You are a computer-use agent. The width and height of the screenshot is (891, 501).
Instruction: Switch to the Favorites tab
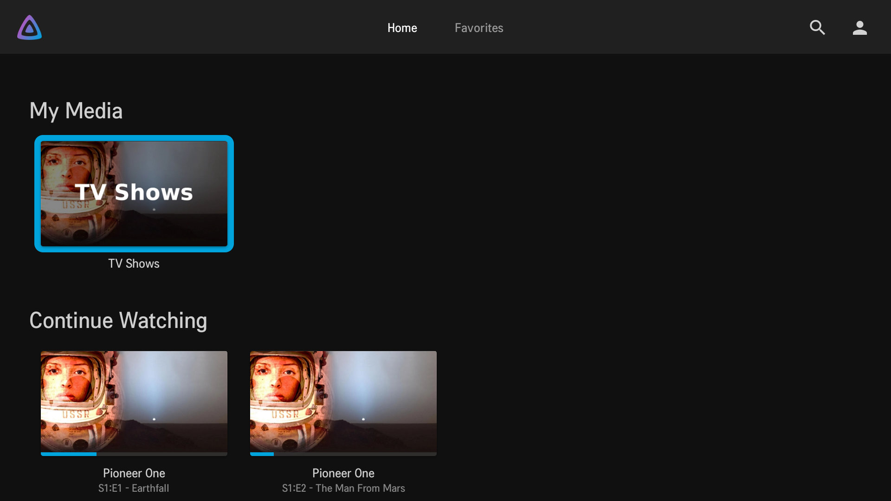pyautogui.click(x=478, y=28)
